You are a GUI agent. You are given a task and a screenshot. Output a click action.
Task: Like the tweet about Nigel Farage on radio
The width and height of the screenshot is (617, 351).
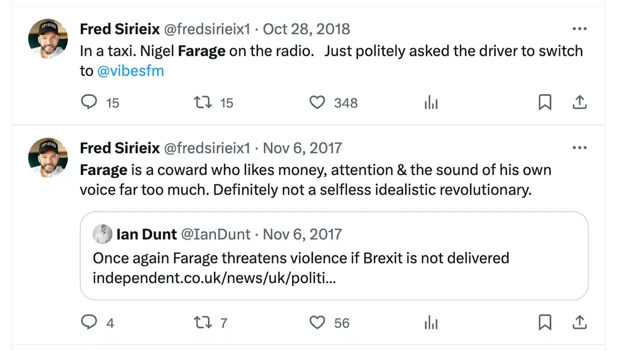317,102
